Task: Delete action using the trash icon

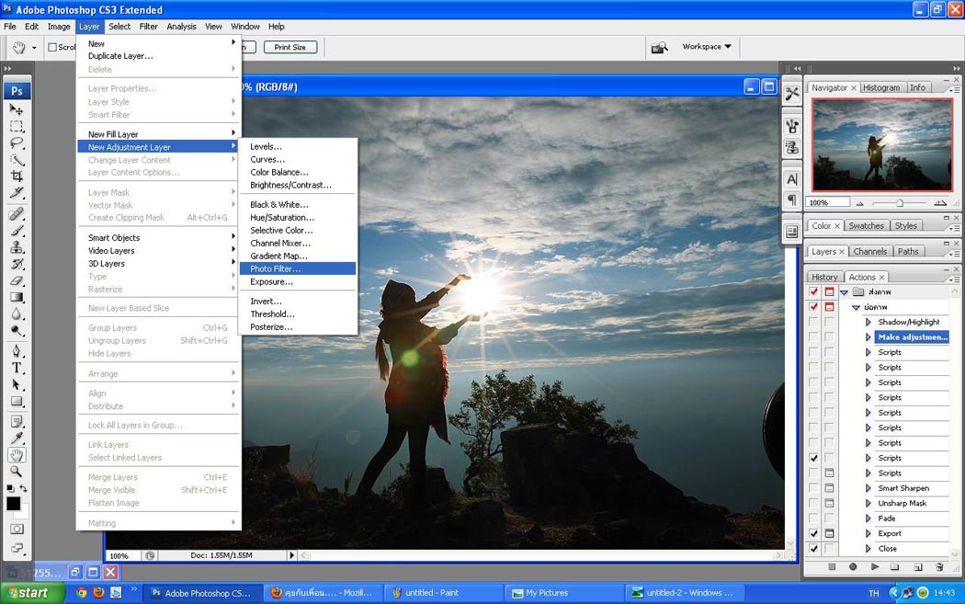Action: point(939,567)
